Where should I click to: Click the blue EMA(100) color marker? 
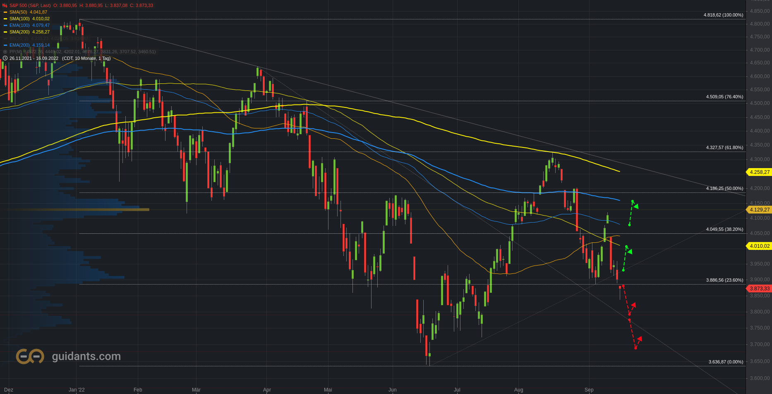coord(5,26)
